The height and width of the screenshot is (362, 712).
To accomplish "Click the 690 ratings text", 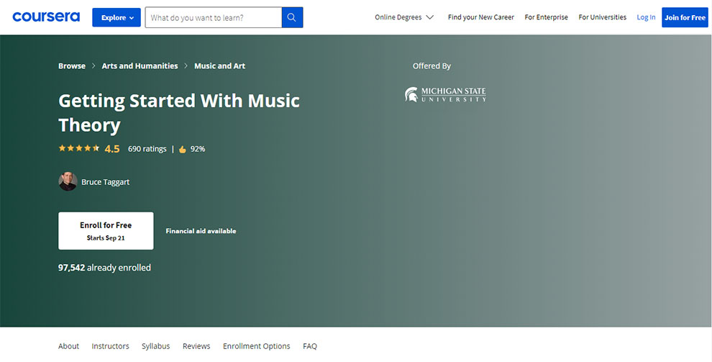I will click(147, 148).
